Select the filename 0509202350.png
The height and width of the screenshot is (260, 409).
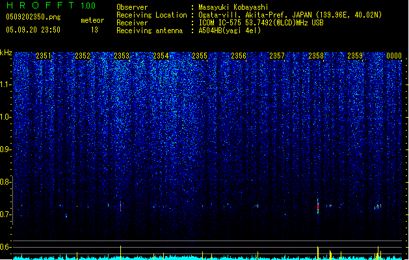33,17
